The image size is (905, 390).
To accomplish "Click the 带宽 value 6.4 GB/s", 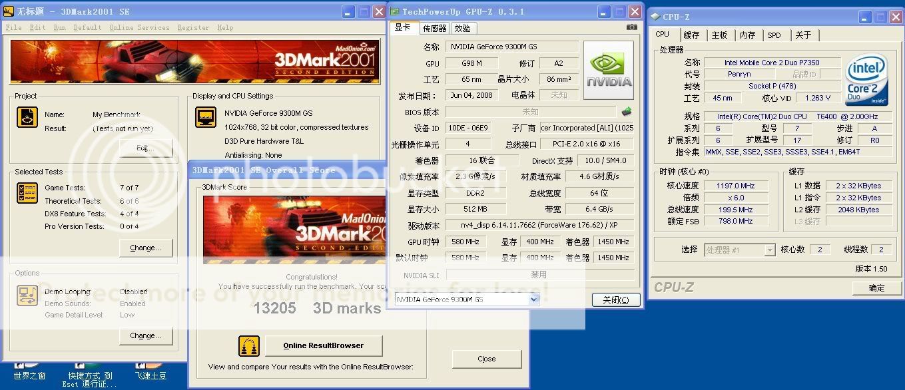I will point(599,209).
